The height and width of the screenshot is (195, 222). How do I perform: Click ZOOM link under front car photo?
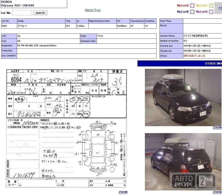coord(217,127)
